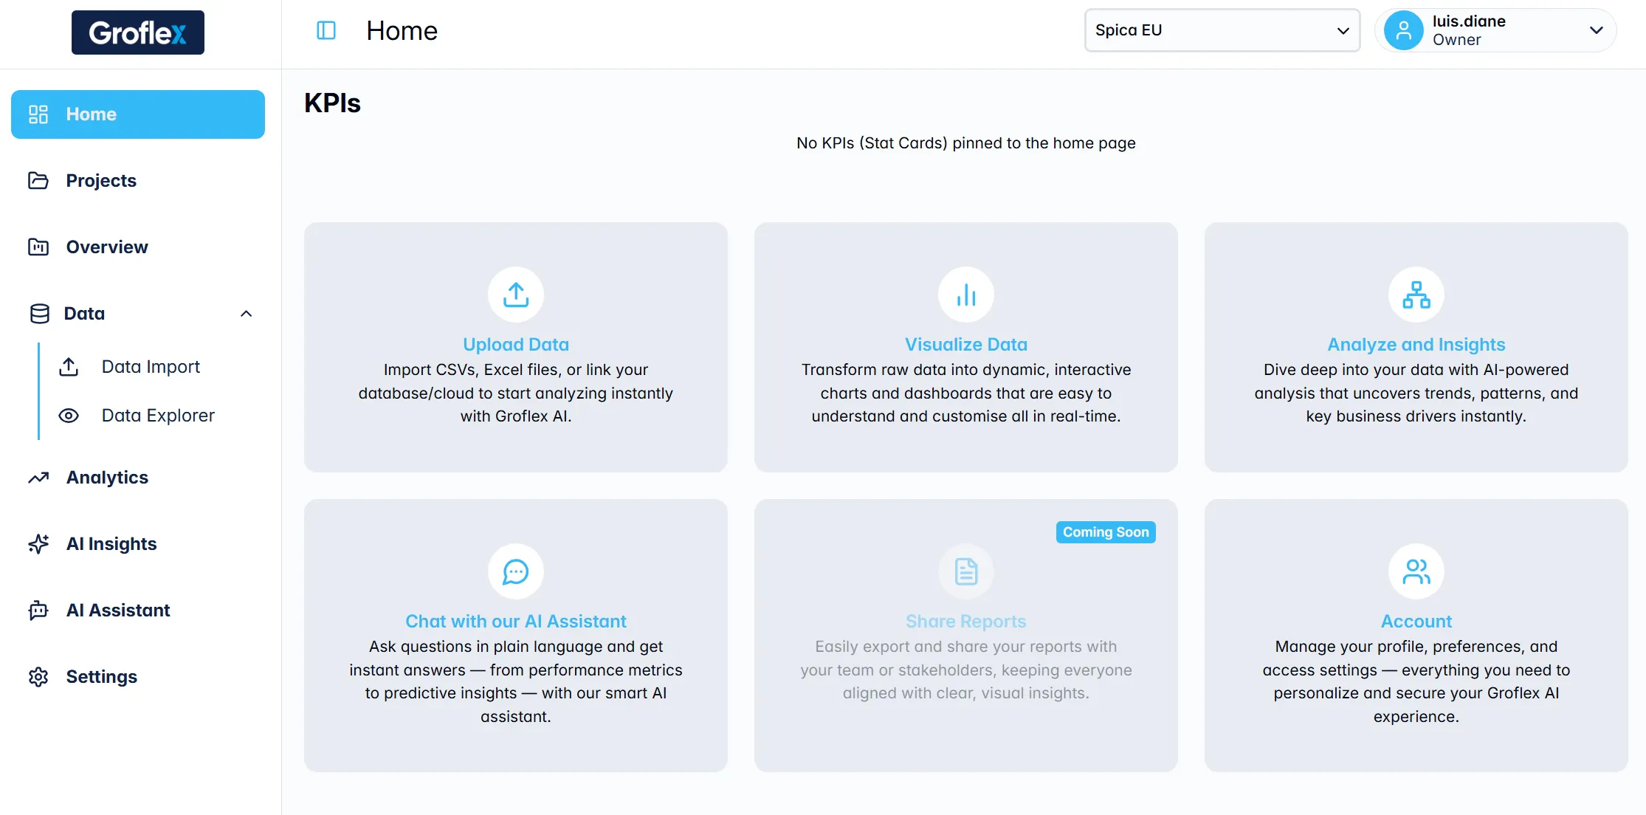
Task: Click the AI Assistant robot icon
Action: 38,611
